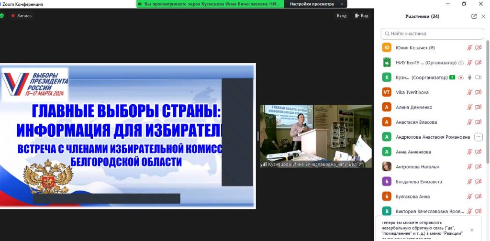Click the muted mic icon for Анастасия Власова
Screen dimensions: 490x241
[x=469, y=122]
